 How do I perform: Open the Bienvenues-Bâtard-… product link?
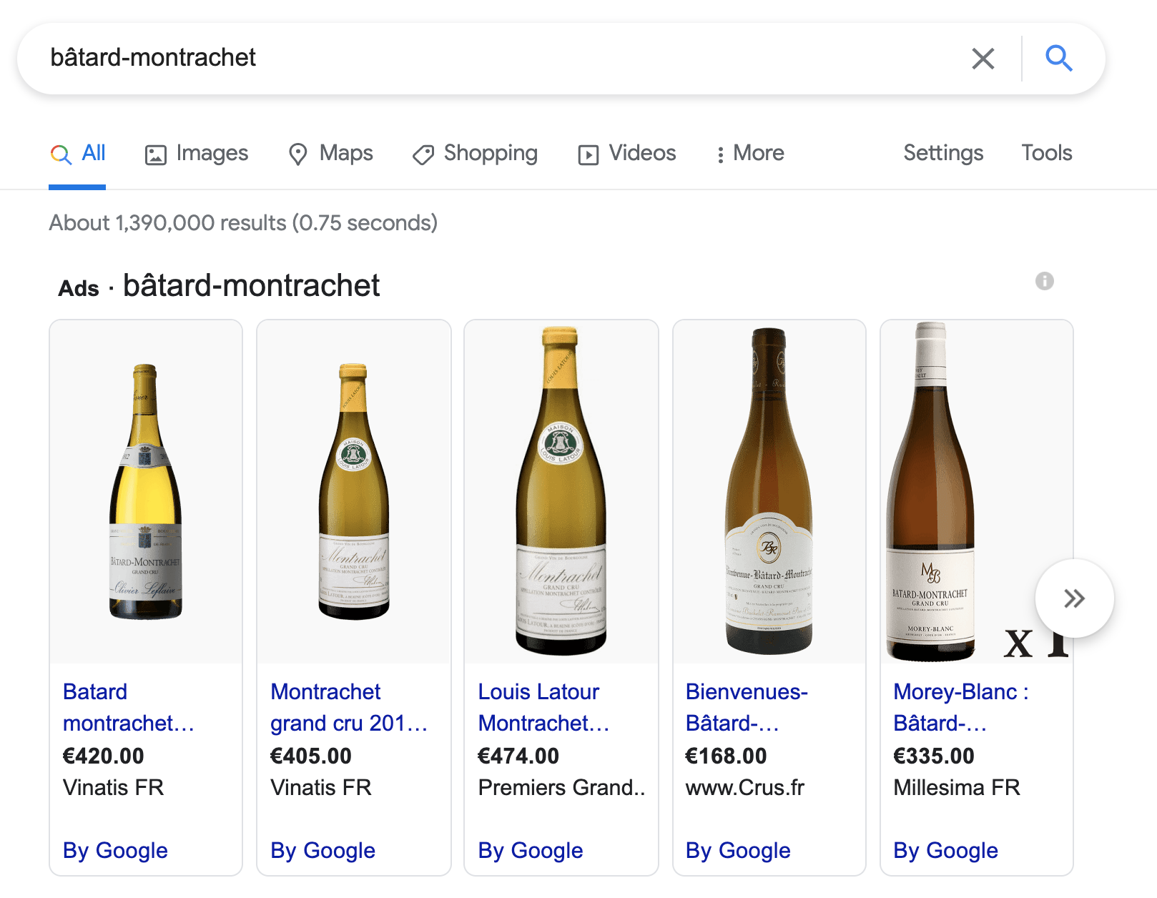747,707
